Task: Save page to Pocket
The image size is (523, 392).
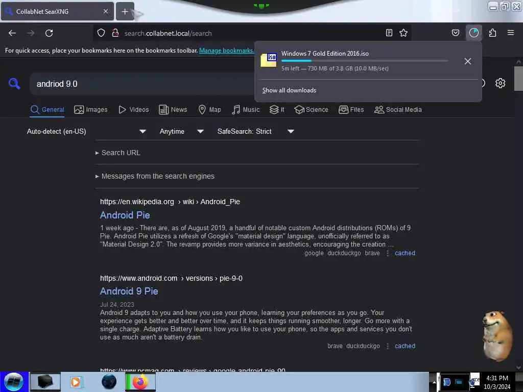Action: click(456, 33)
